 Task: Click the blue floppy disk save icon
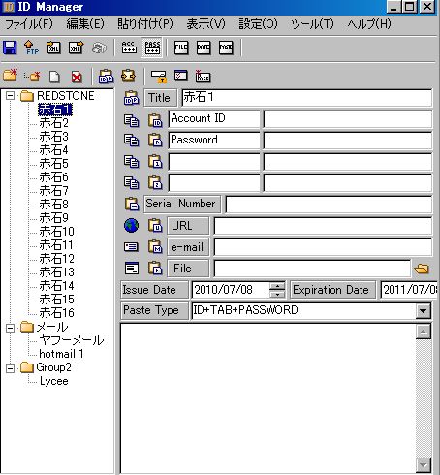pos(10,47)
